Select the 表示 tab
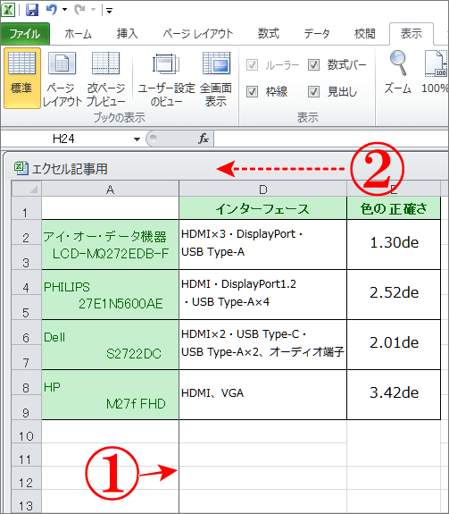The height and width of the screenshot is (514, 449). (x=412, y=33)
